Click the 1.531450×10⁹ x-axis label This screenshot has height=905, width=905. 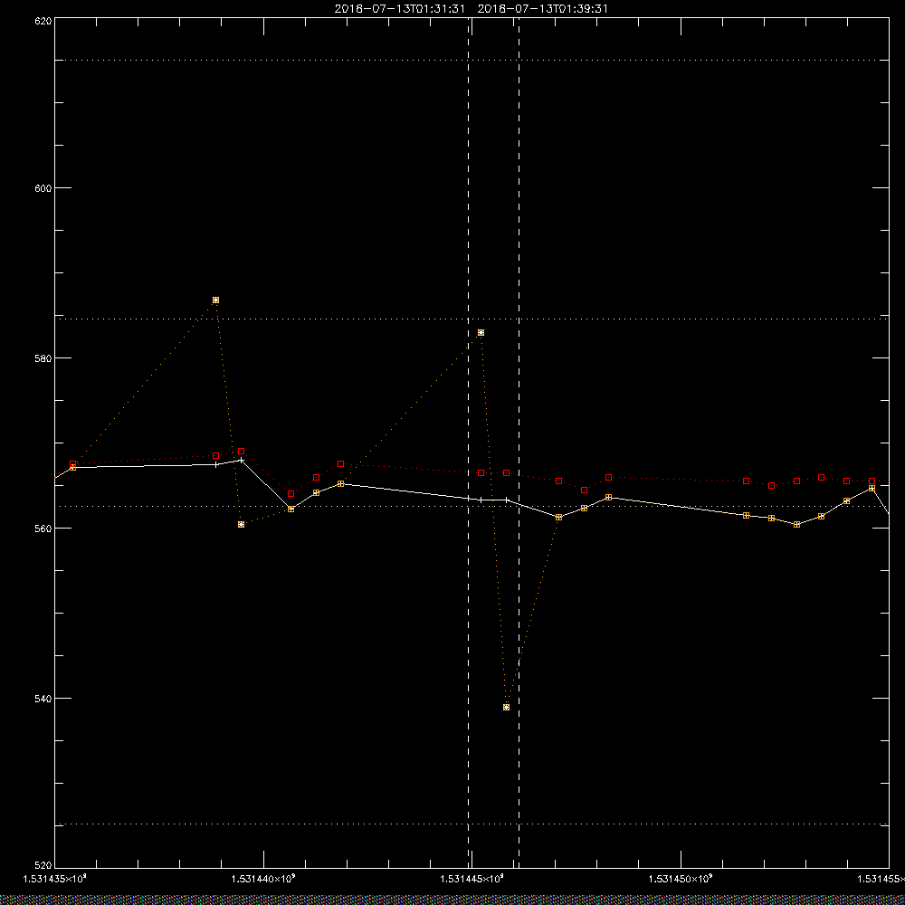pyautogui.click(x=681, y=879)
